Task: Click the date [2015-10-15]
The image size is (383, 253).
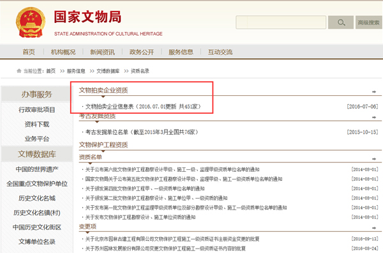Action: click(363, 132)
